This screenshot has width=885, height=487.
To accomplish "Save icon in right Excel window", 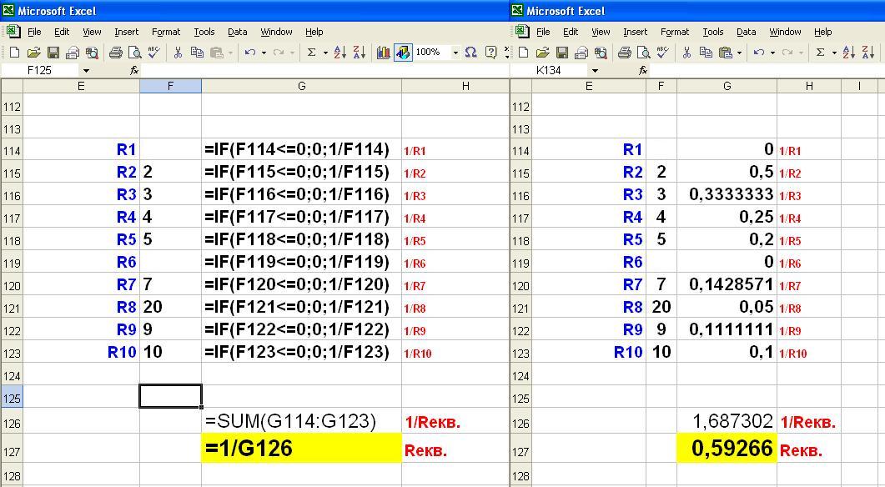I will (561, 53).
